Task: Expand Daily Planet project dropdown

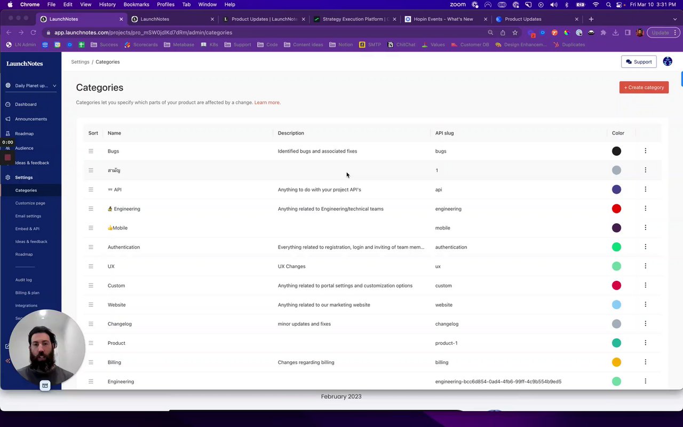Action: coord(31,85)
